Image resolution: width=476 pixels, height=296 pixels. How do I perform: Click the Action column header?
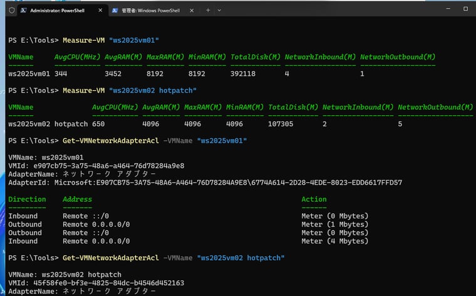click(x=314, y=199)
